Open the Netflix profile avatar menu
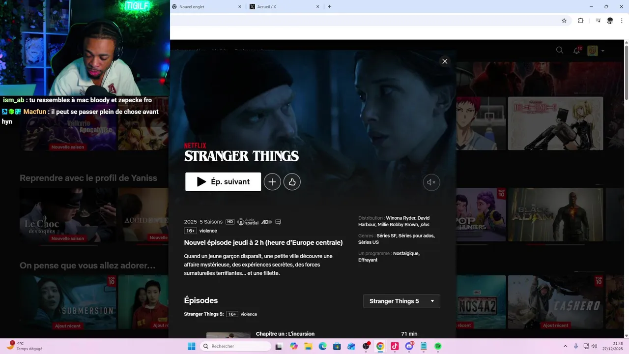 point(593,51)
